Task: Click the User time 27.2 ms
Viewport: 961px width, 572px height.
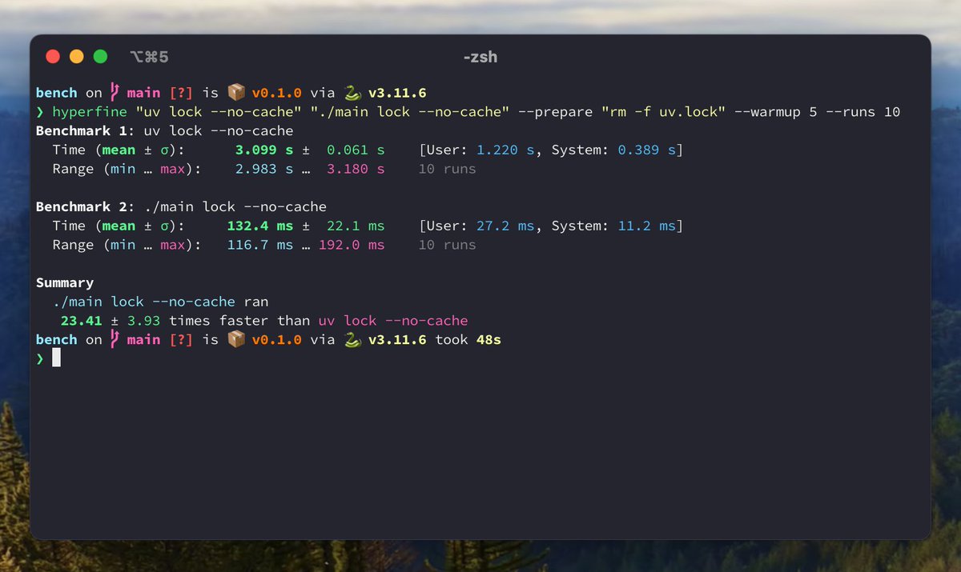Action: point(505,226)
